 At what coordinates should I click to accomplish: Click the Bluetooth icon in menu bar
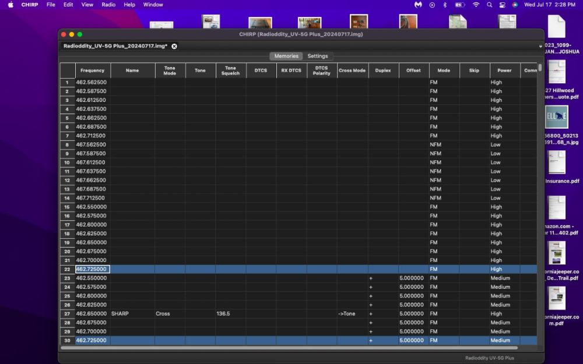[445, 5]
